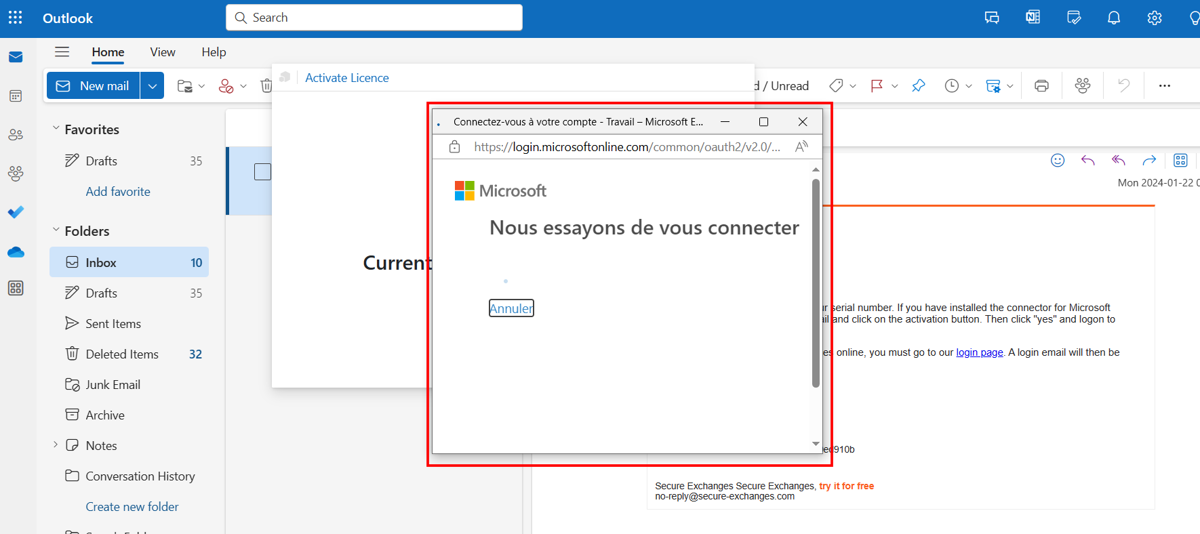Focus the Search box
The image size is (1200, 534).
[374, 18]
